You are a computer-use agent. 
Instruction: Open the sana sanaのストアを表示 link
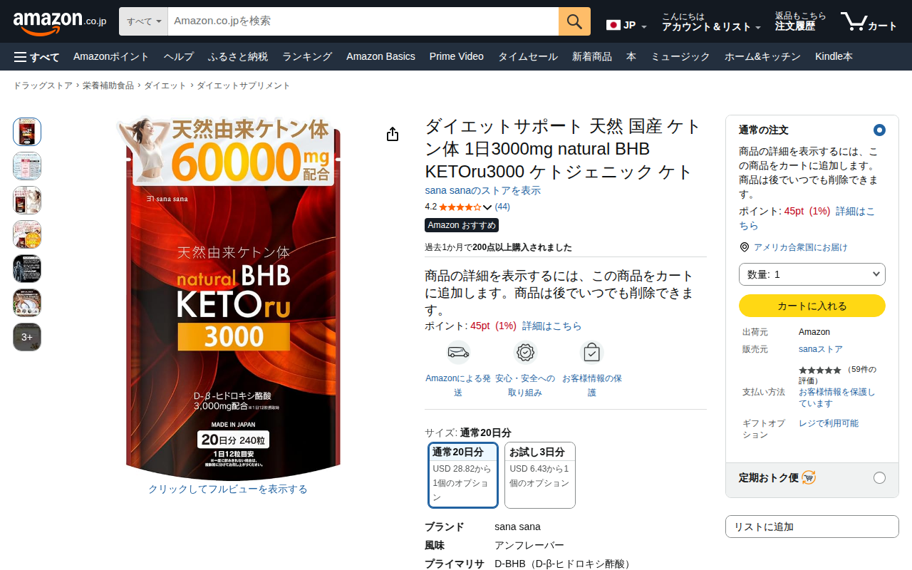coord(483,190)
